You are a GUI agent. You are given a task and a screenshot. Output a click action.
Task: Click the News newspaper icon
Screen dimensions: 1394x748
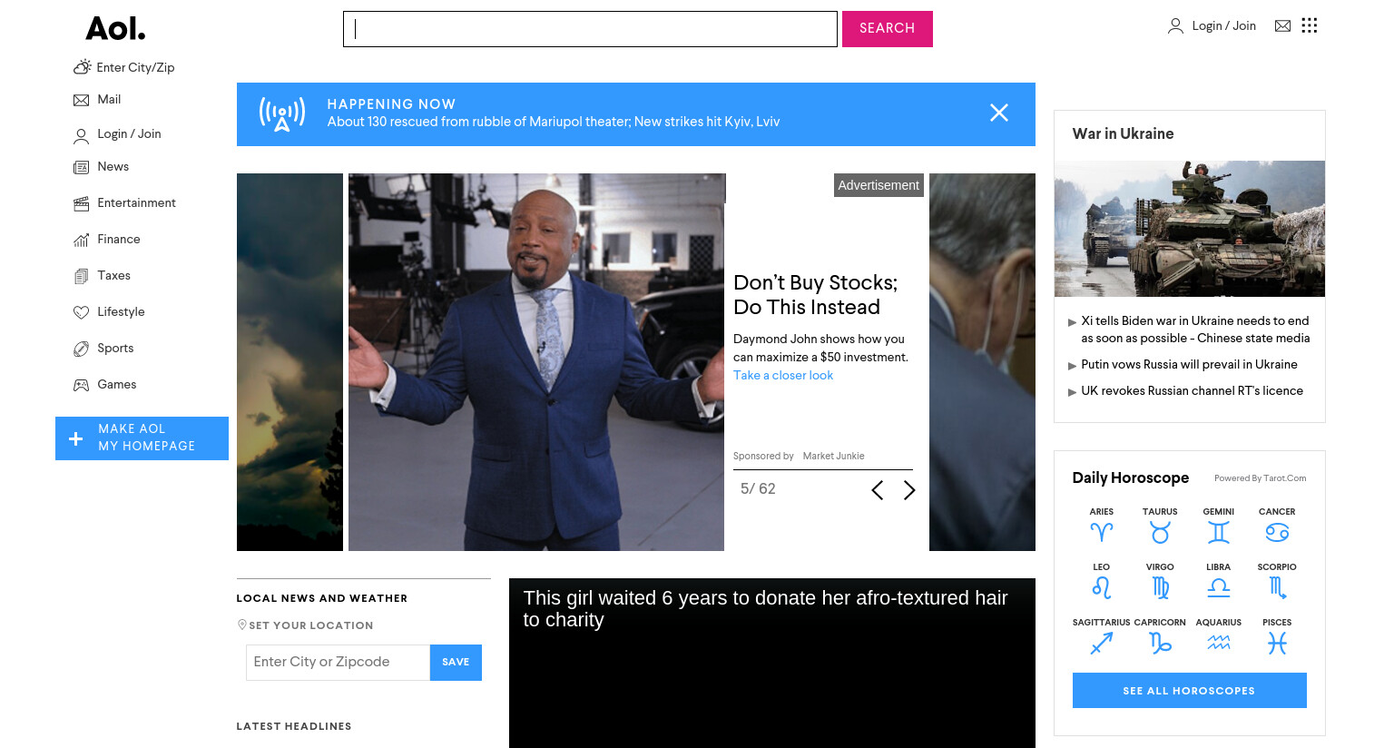tap(81, 167)
